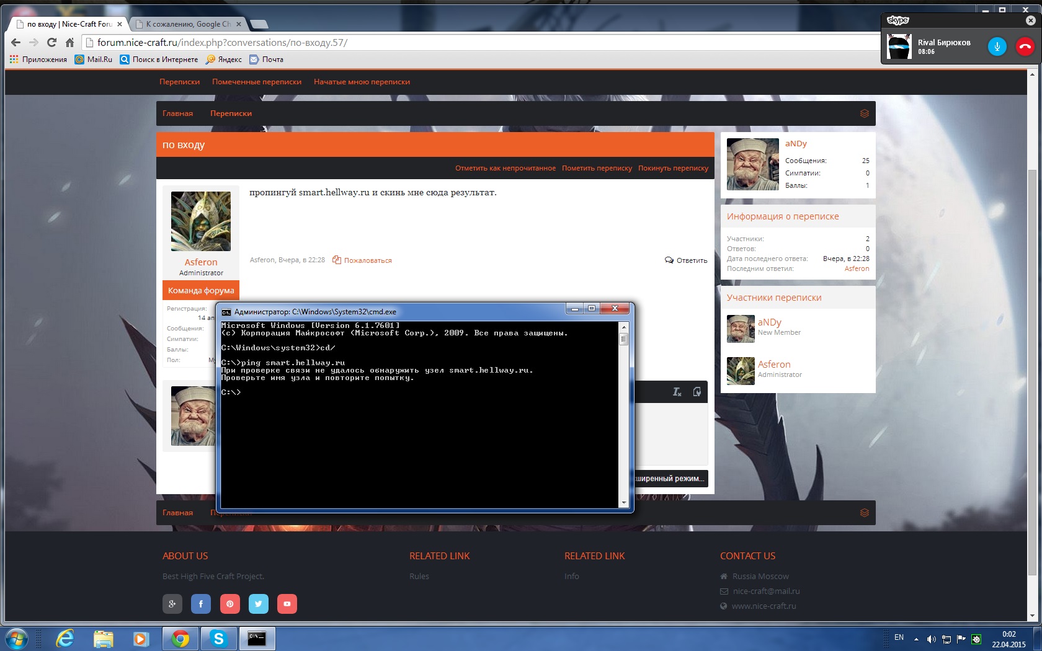Open aNDy's large avatar in sidebar
The width and height of the screenshot is (1042, 651).
753,164
